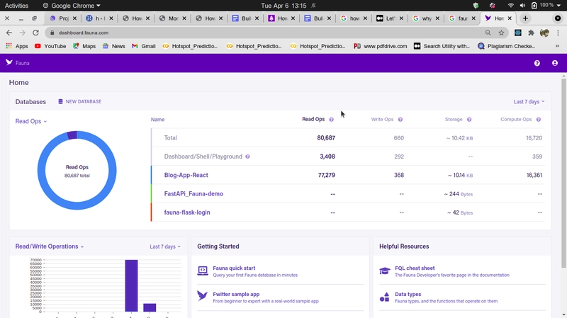Open the fauna-flask-login database
Viewport: 567px width, 318px height.
coord(187,212)
